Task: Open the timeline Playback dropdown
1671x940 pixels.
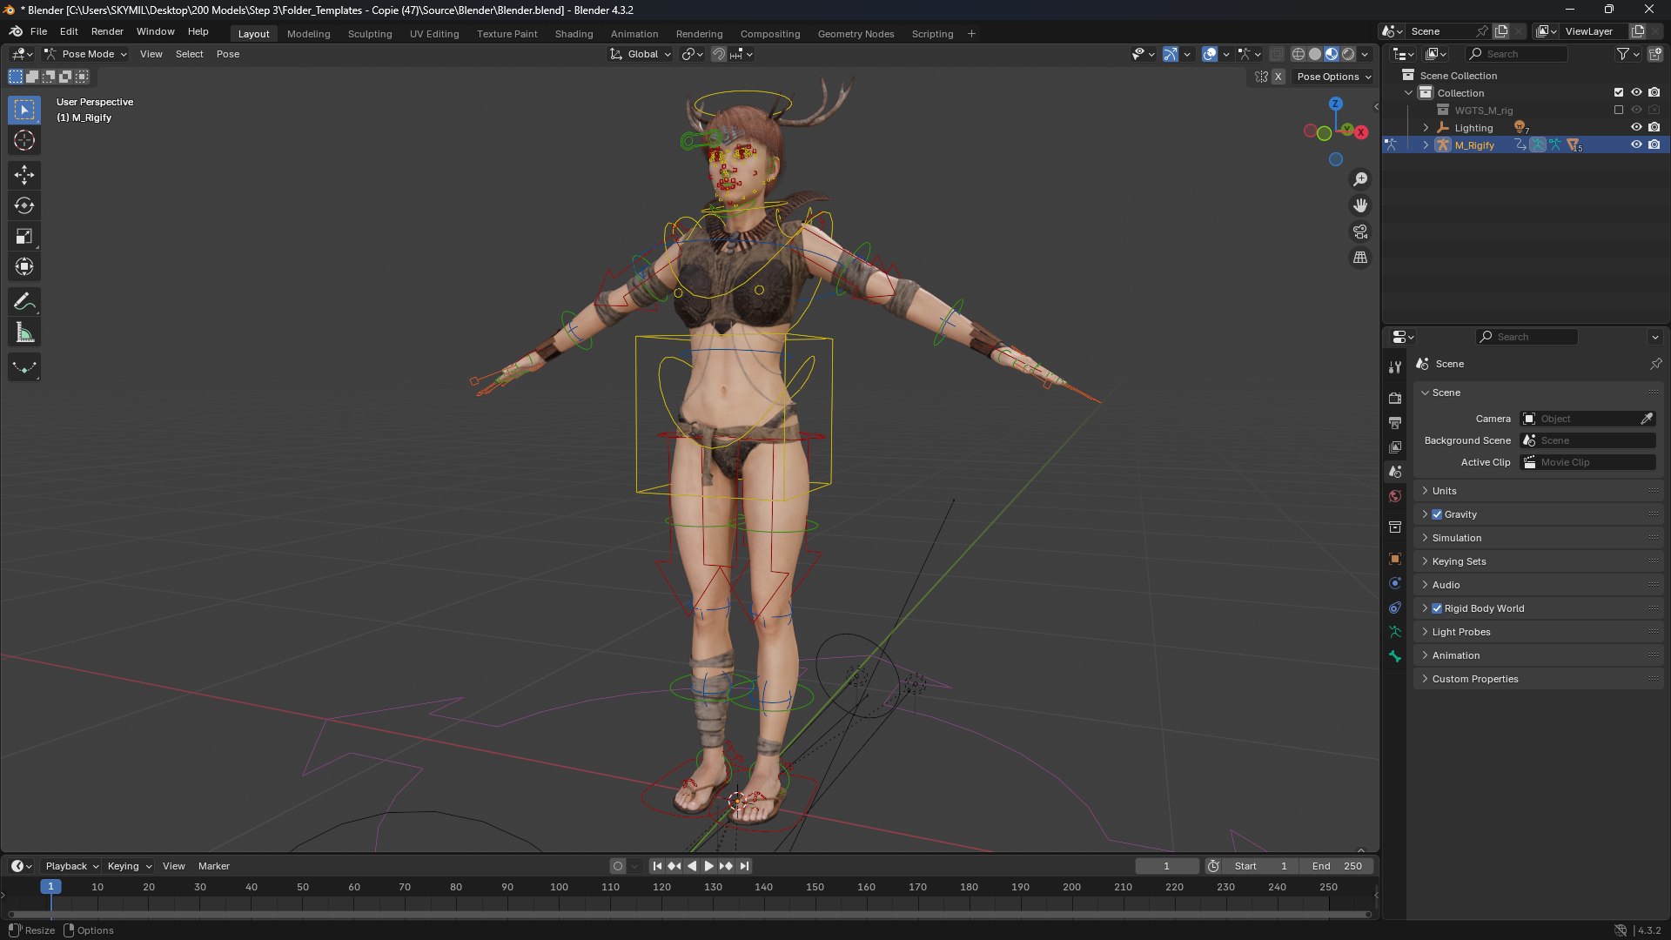Action: [71, 866]
